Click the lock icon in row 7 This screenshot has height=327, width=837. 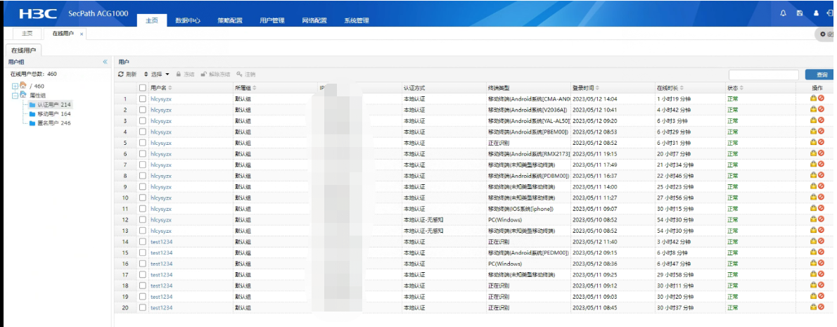(814, 164)
